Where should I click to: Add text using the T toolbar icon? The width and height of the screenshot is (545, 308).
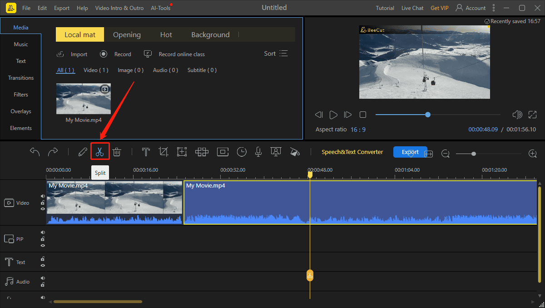[x=146, y=152]
